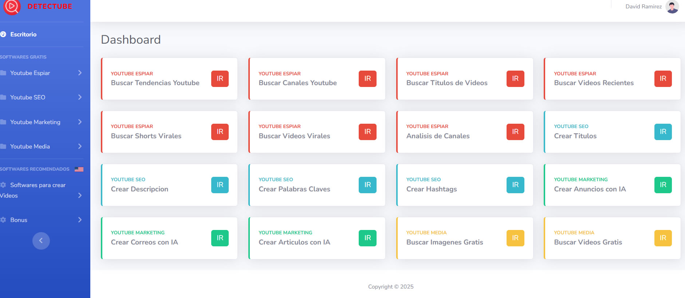The image size is (685, 298).
Task: Click IR on Buscar Videos Recientes card
Action: 663,79
